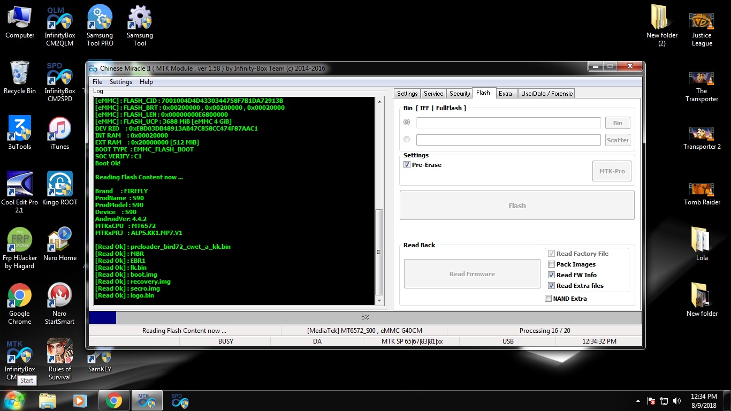The width and height of the screenshot is (731, 411).
Task: Switch to the Settings tab
Action: 407,93
